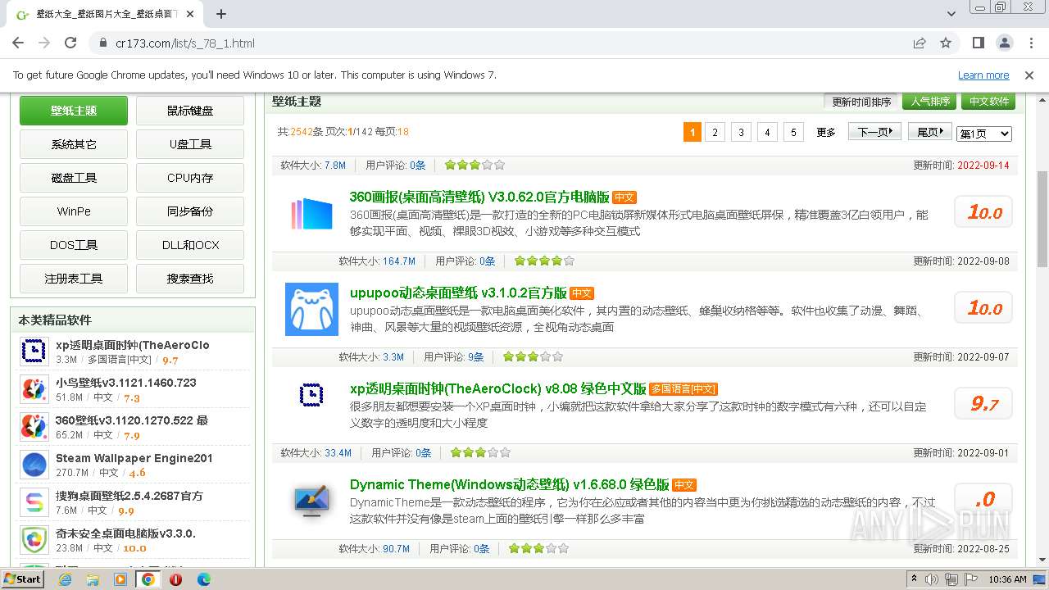Image resolution: width=1049 pixels, height=590 pixels.
Task: Open the Windows Start button
Action: [x=23, y=579]
